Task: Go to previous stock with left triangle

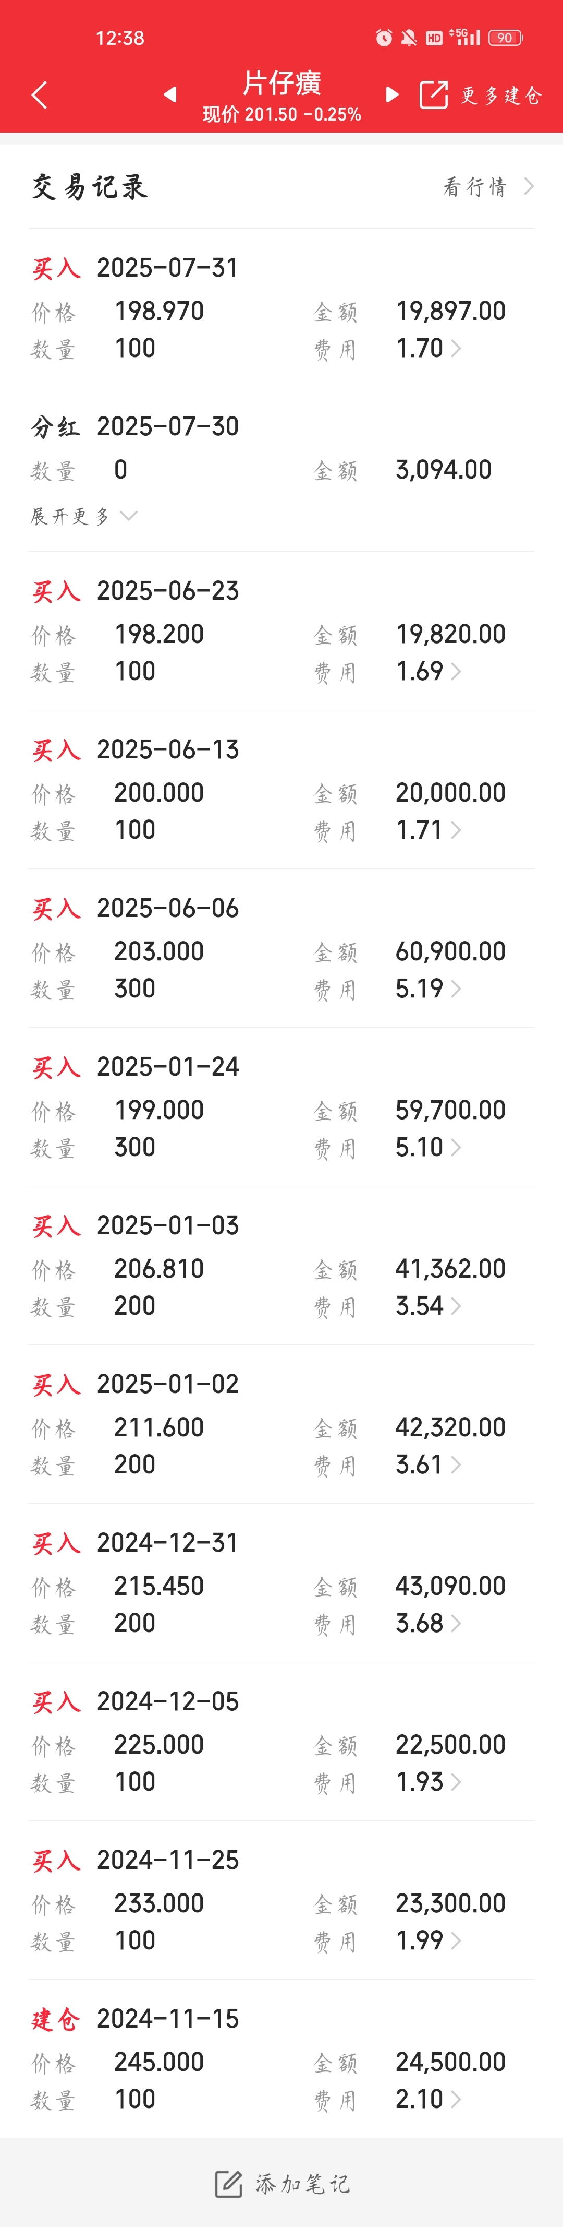Action: 170,94
